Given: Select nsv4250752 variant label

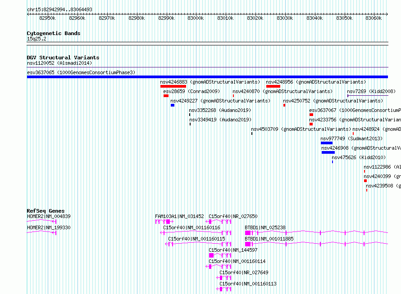Looking at the screenshot, I should (x=333, y=101).
